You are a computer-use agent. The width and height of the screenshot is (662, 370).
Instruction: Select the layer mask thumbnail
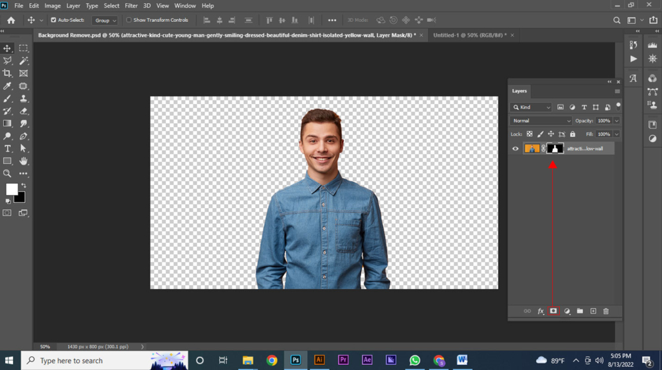pyautogui.click(x=555, y=148)
